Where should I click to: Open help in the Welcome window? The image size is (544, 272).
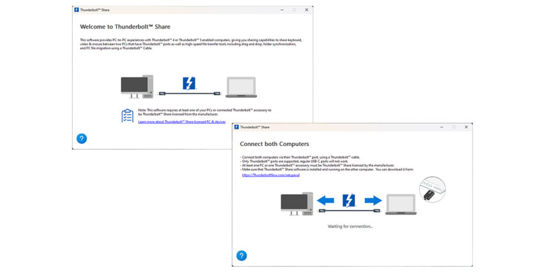(x=82, y=138)
